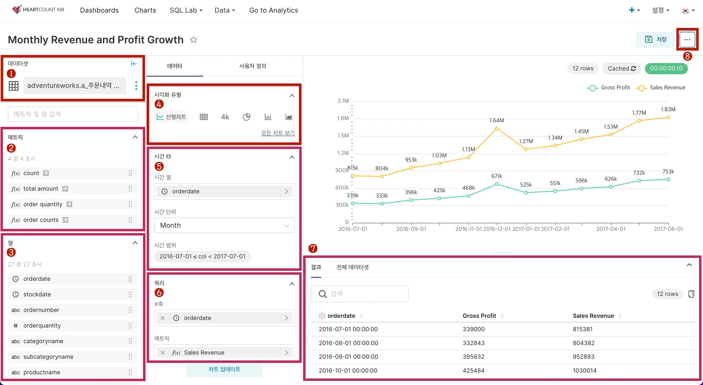Image resolution: width=703 pixels, height=385 pixels.
Task: Click the 저장 save button
Action: [656, 39]
